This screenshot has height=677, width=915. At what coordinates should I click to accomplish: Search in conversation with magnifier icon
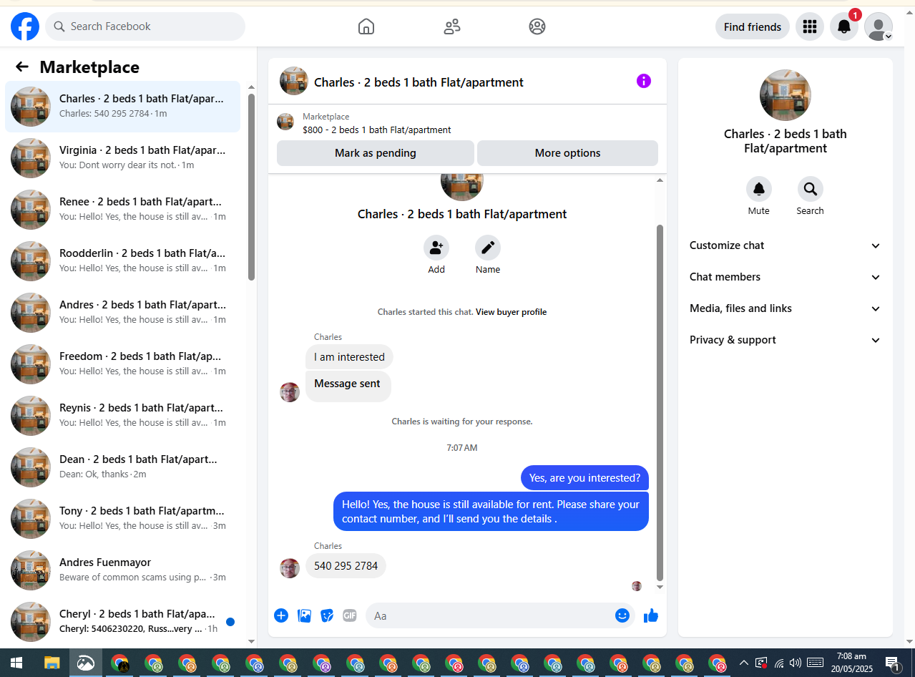point(811,189)
